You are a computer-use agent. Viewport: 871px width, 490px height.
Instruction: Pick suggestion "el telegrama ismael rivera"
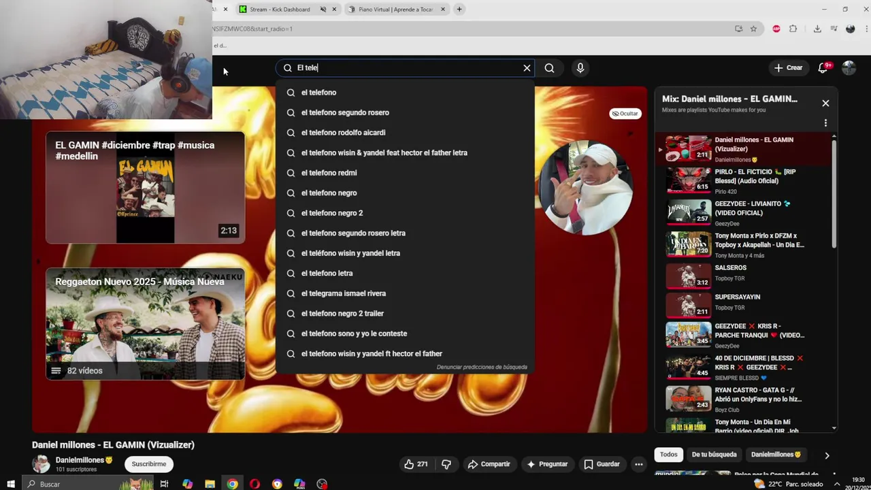click(405, 293)
